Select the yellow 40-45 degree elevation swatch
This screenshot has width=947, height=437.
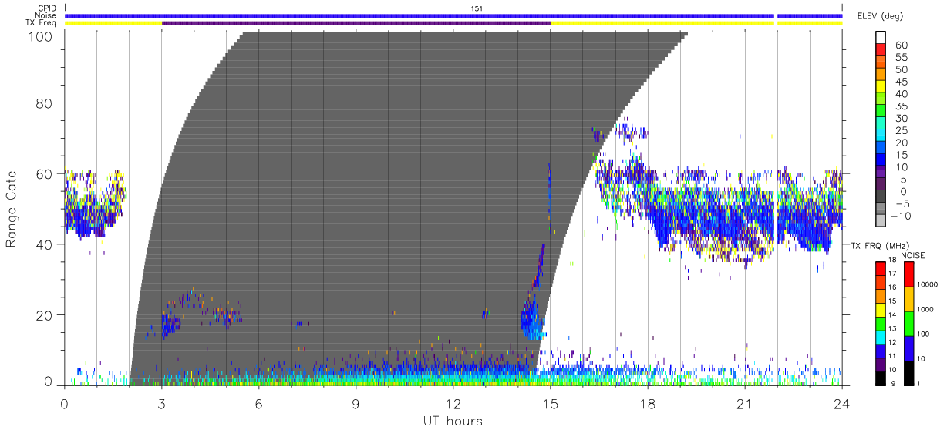point(881,86)
